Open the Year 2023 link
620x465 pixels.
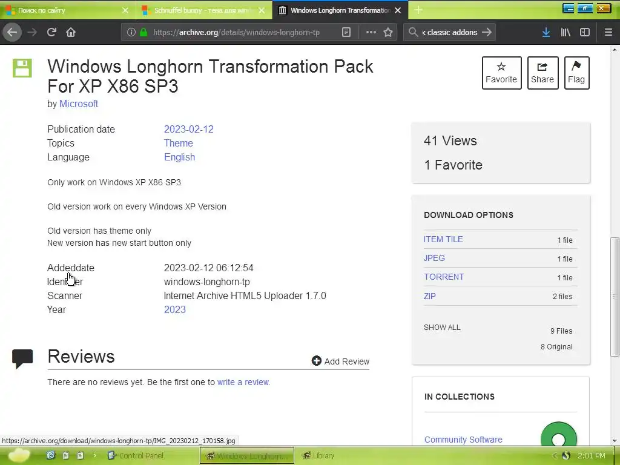tap(175, 309)
